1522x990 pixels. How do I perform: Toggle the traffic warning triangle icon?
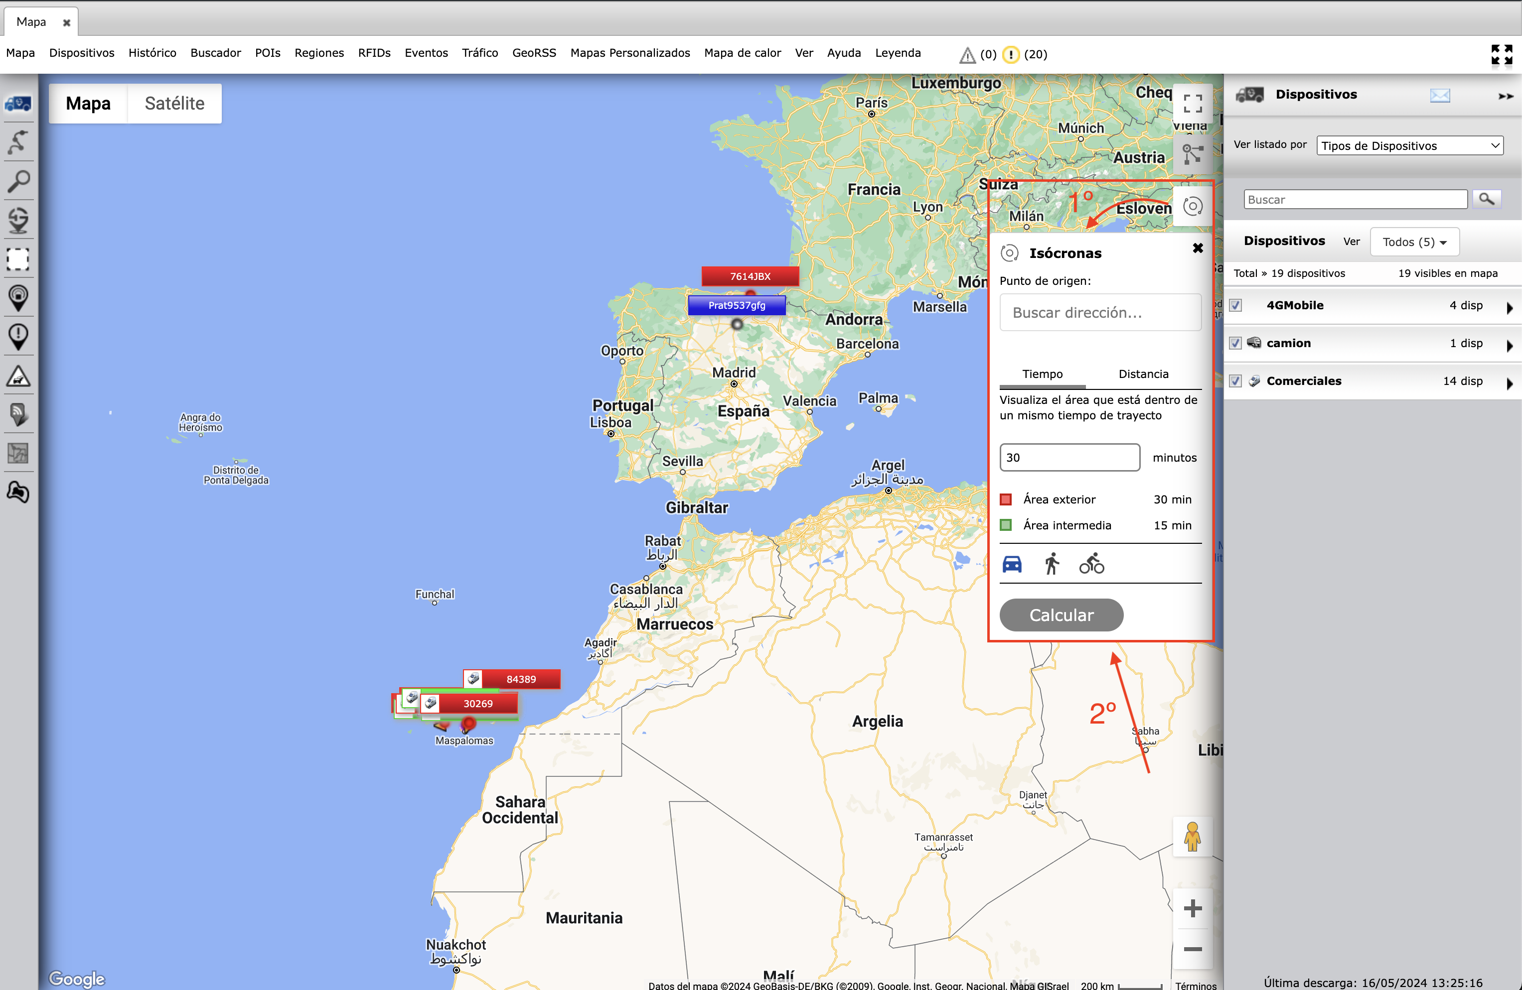pos(18,376)
